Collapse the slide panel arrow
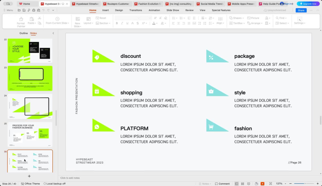 53,33
